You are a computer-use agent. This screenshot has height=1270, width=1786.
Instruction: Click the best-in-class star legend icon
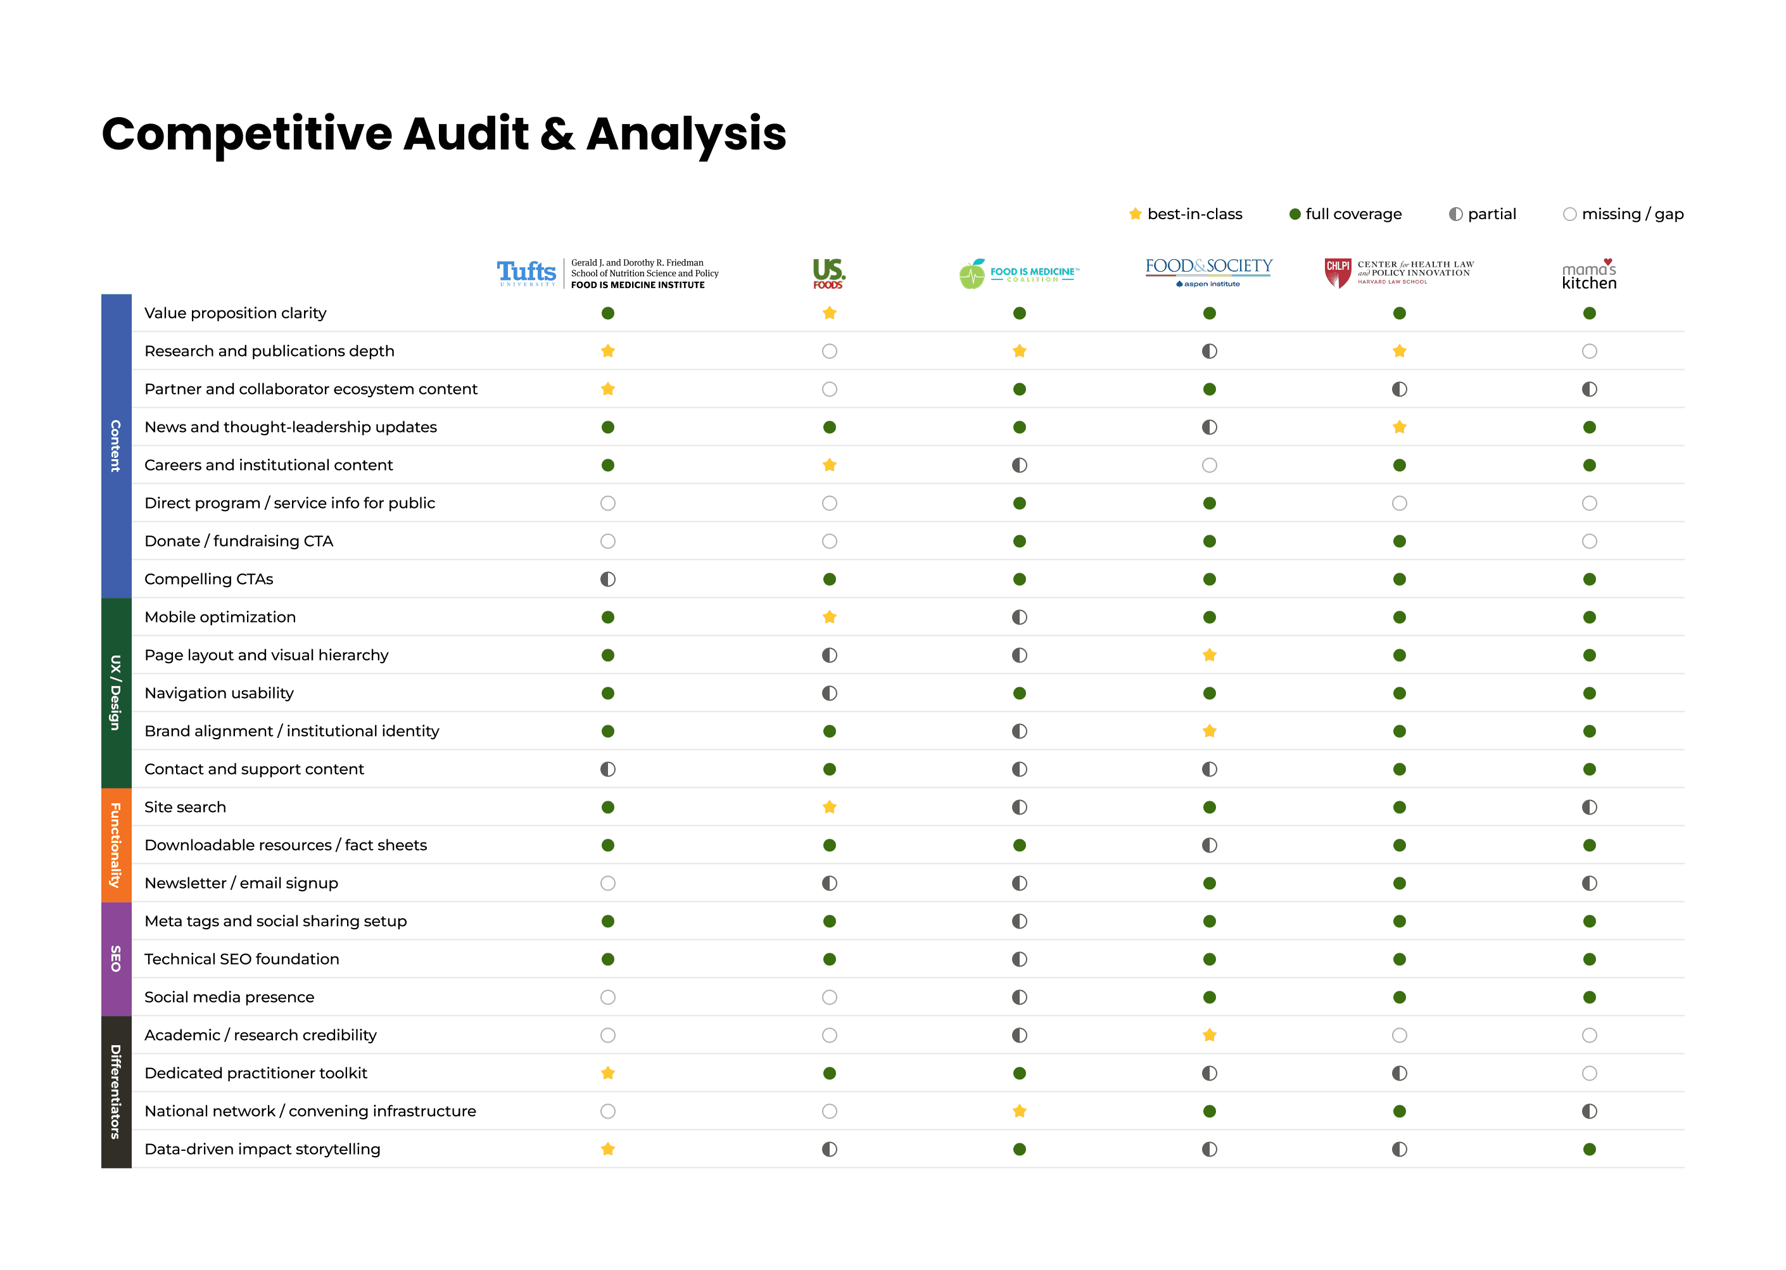click(1136, 213)
